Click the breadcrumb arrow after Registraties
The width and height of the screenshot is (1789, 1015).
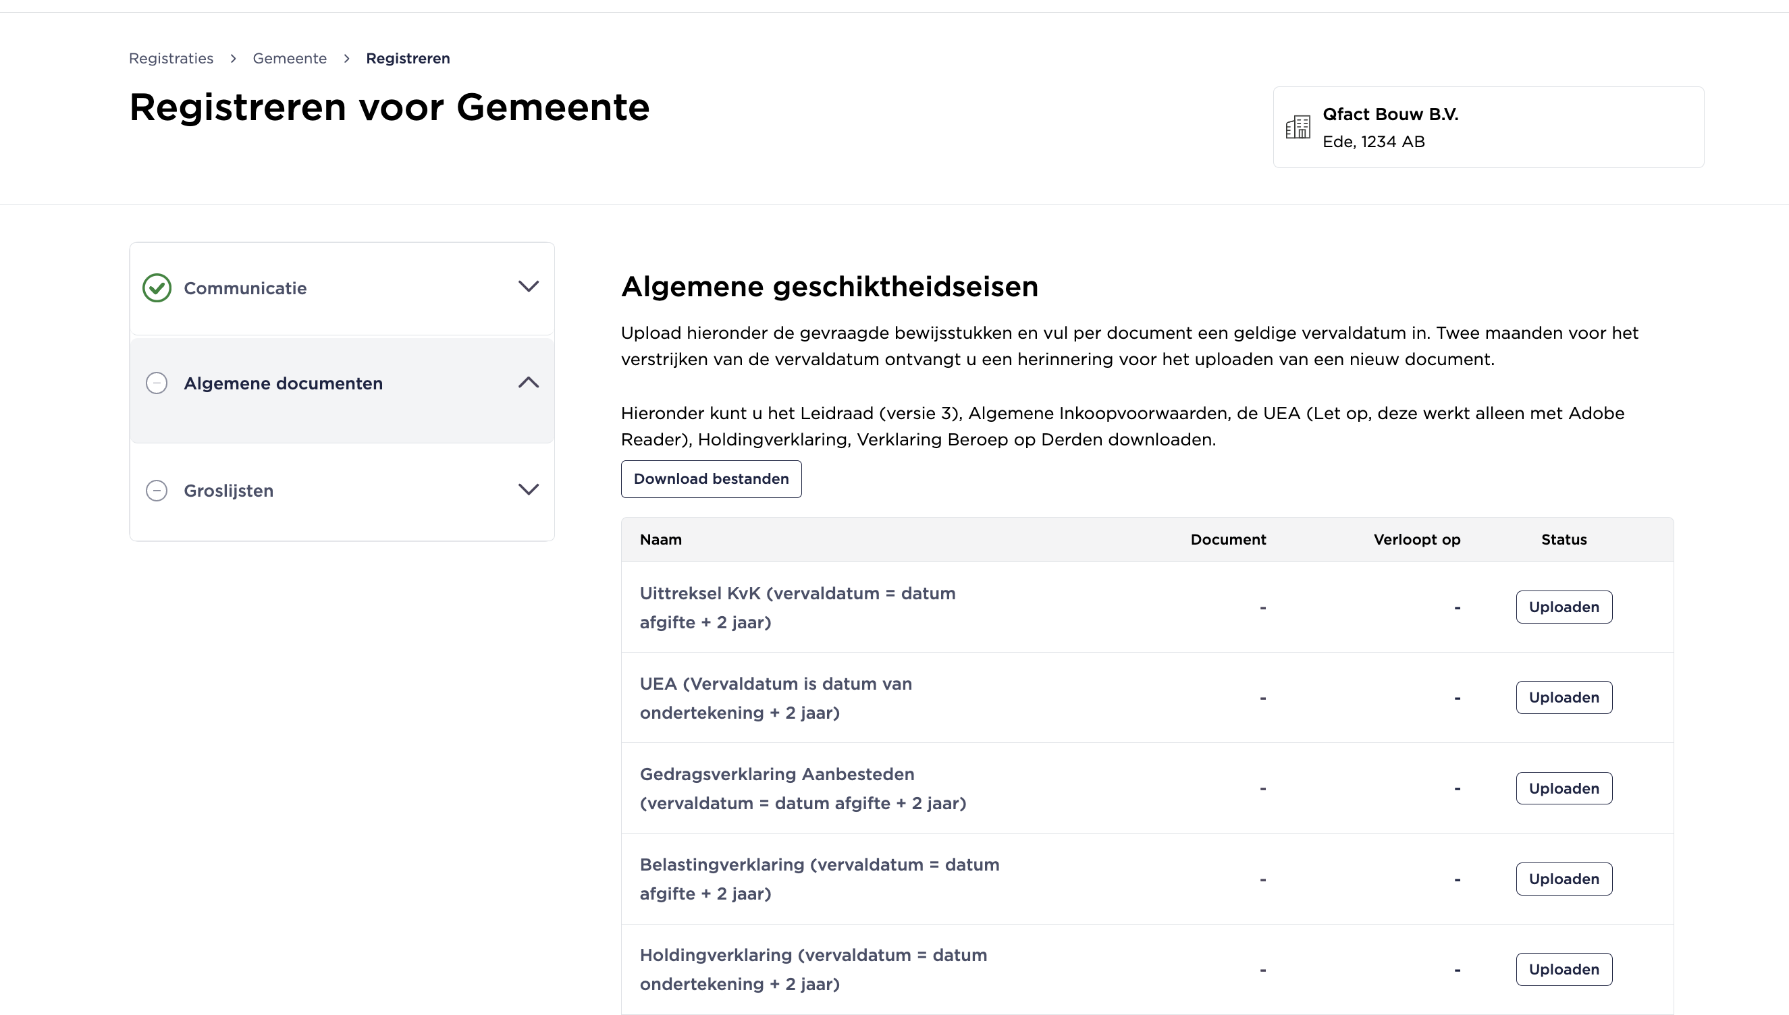(x=234, y=59)
